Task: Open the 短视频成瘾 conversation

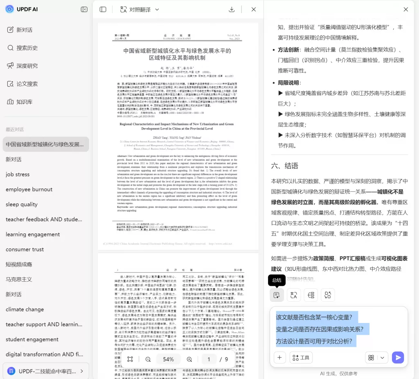Action: (x=19, y=265)
